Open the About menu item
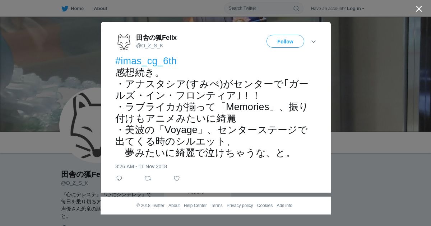This screenshot has height=226, width=431. [100, 9]
